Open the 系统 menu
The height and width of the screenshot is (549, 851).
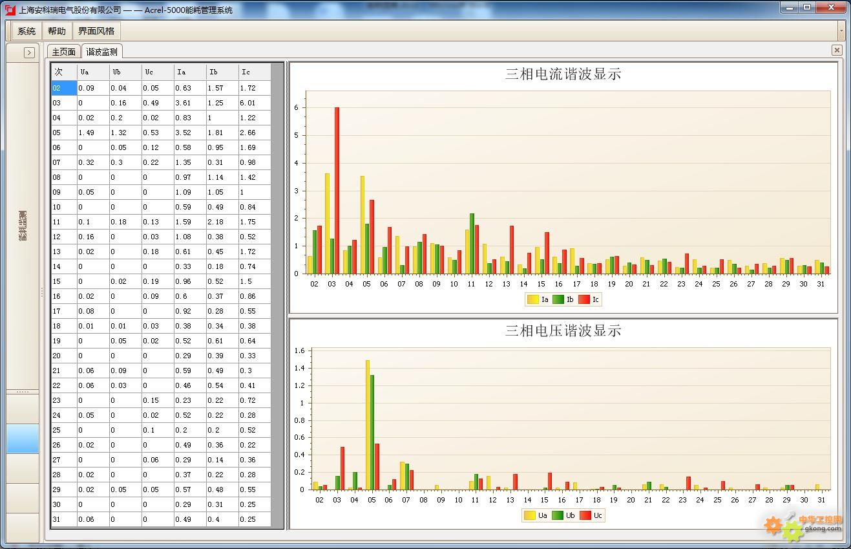tap(26, 31)
